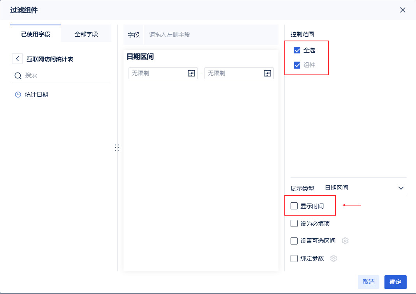
Task: Open settings gear next to 设置可选区间
Action: (345, 241)
